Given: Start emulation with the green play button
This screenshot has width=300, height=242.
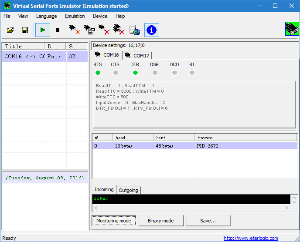Looking at the screenshot, I should click(x=43, y=30).
